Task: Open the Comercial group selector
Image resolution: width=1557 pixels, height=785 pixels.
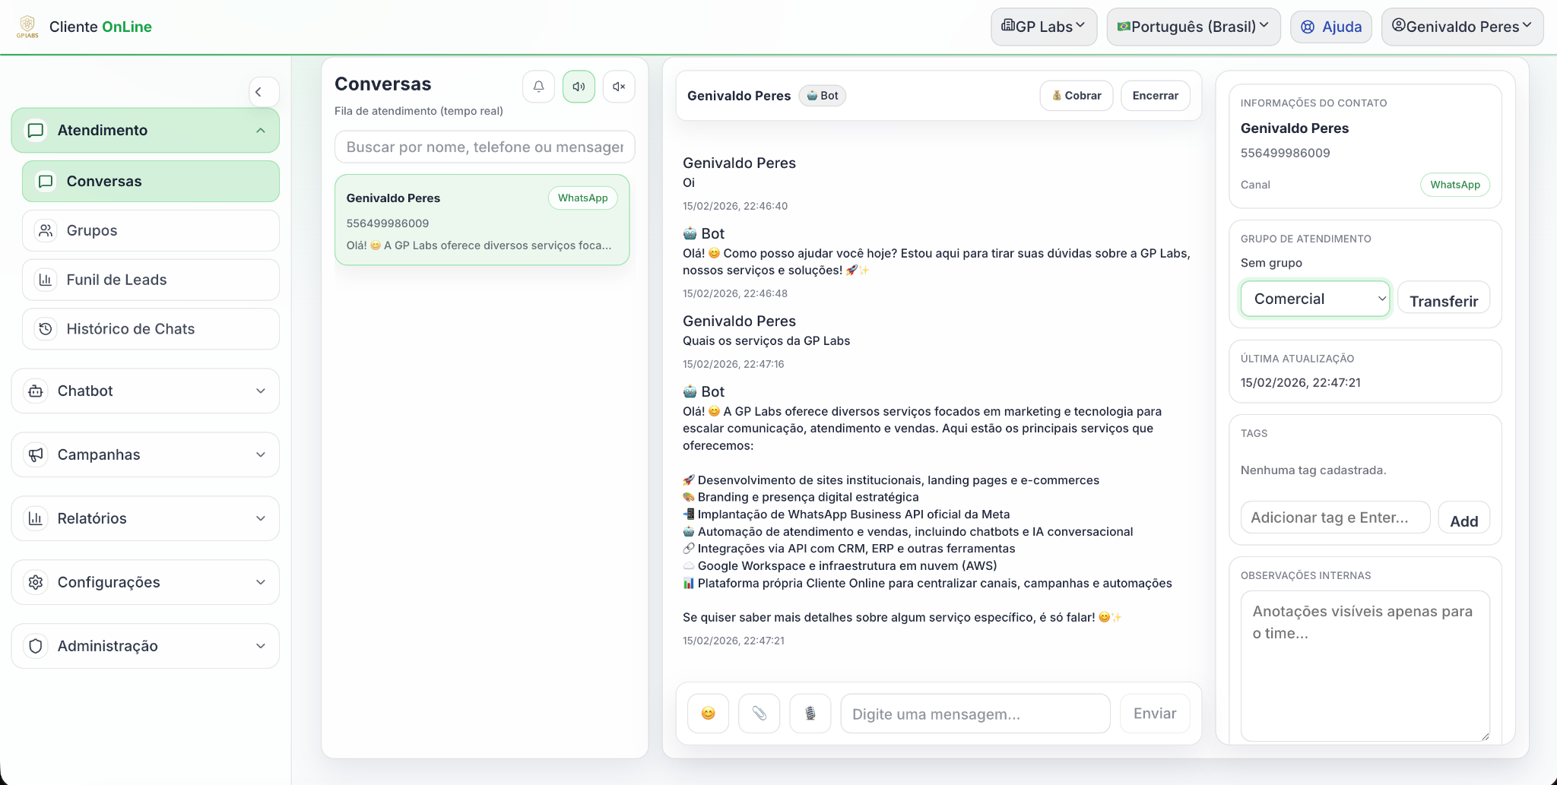Action: pos(1314,298)
